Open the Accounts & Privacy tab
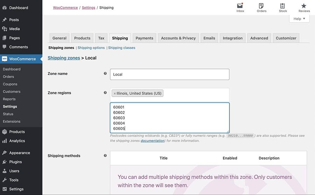 [x=178, y=38]
